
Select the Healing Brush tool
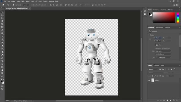pyautogui.click(x=2, y=33)
